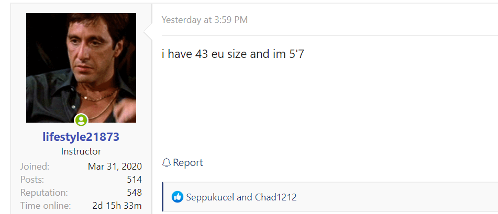Screen dimensions: 498x214
Task: Click the Joined label
Action: [35, 167]
